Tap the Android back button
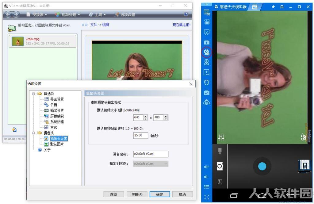The image size is (314, 204). click(290, 195)
